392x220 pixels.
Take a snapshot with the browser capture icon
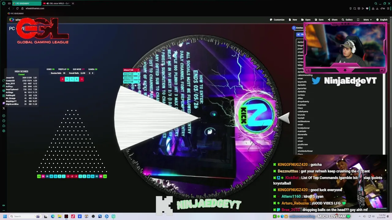[x=355, y=8]
